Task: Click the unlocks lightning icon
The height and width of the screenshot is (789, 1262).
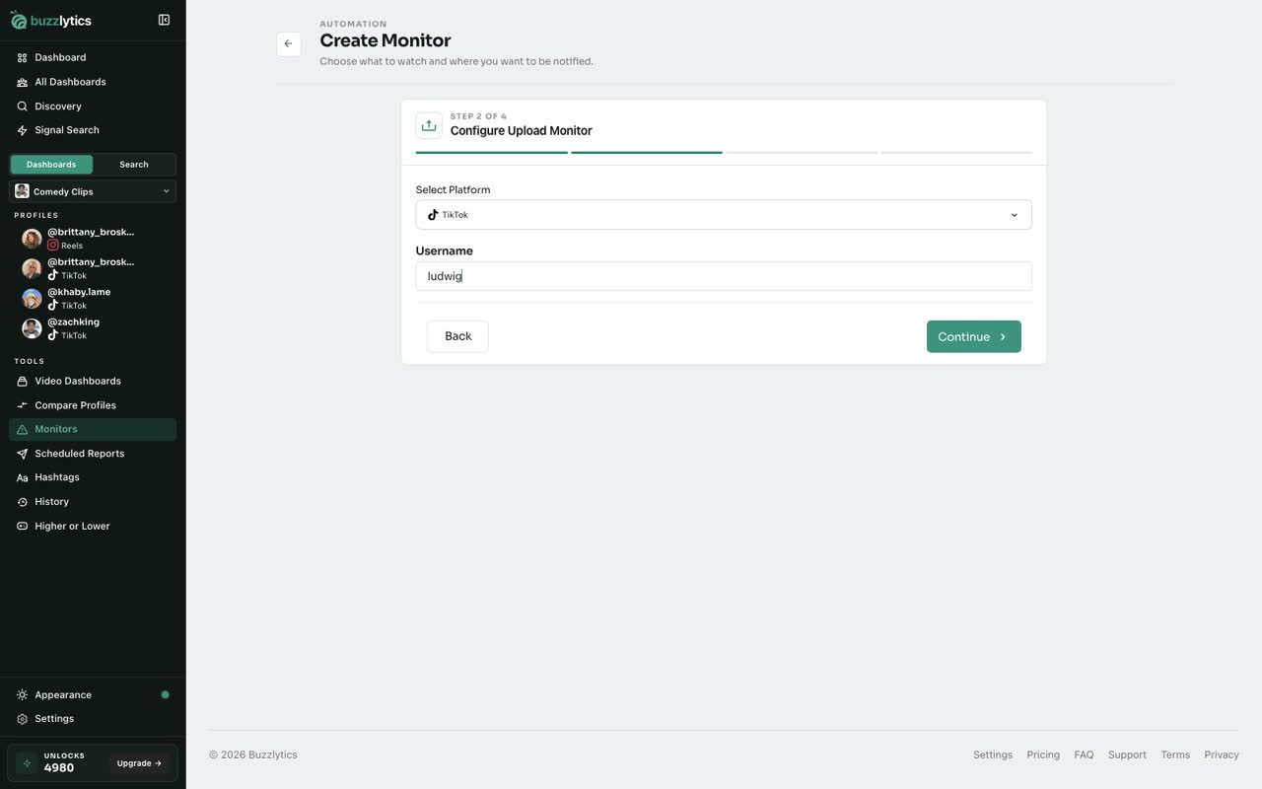Action: [x=27, y=763]
